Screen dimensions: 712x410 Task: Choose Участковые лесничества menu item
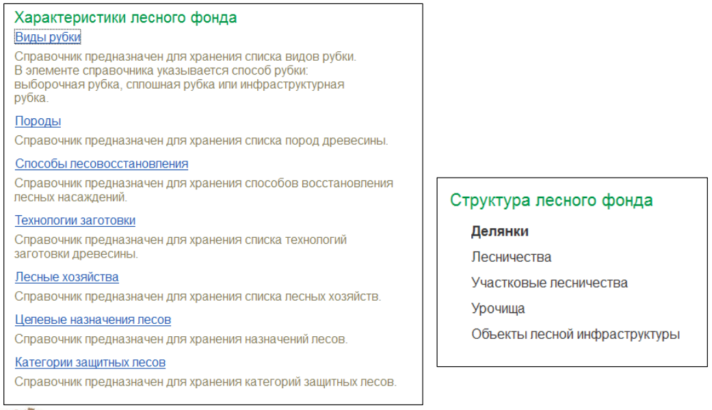pos(549,283)
